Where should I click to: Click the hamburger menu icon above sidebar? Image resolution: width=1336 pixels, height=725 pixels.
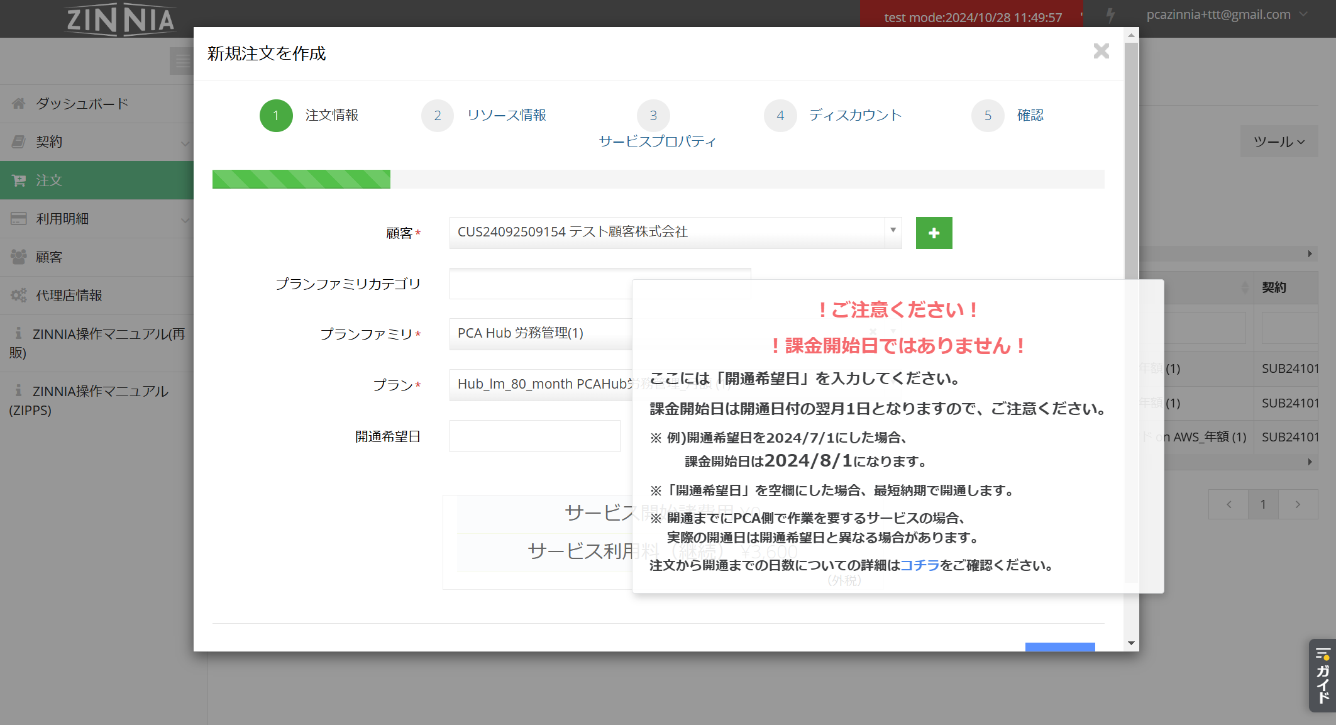[182, 60]
